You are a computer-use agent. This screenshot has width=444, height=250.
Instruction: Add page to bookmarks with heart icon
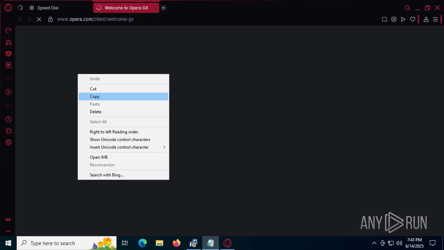pos(412,19)
